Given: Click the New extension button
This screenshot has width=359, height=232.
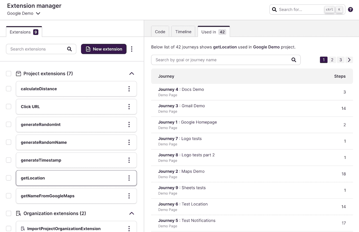Looking at the screenshot, I should pos(104,49).
